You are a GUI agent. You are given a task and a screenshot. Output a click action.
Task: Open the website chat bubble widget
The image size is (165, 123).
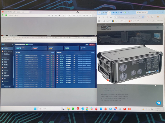tap(158, 103)
